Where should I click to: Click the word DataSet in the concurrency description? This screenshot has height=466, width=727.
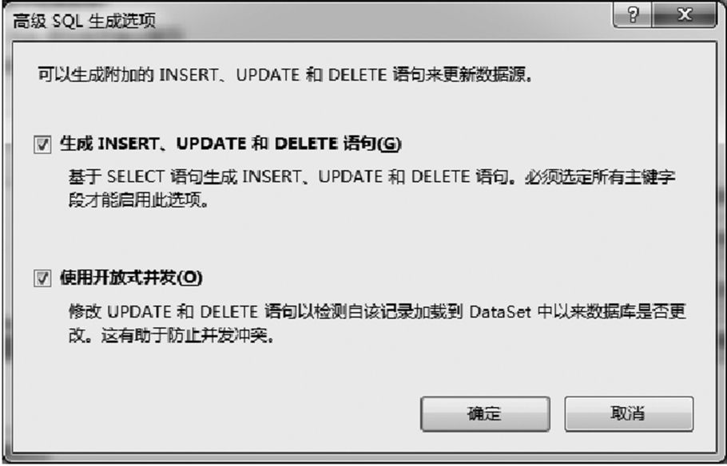coord(500,312)
